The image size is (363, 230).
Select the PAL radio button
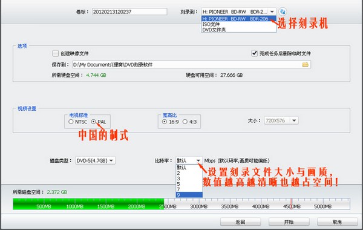click(x=93, y=122)
